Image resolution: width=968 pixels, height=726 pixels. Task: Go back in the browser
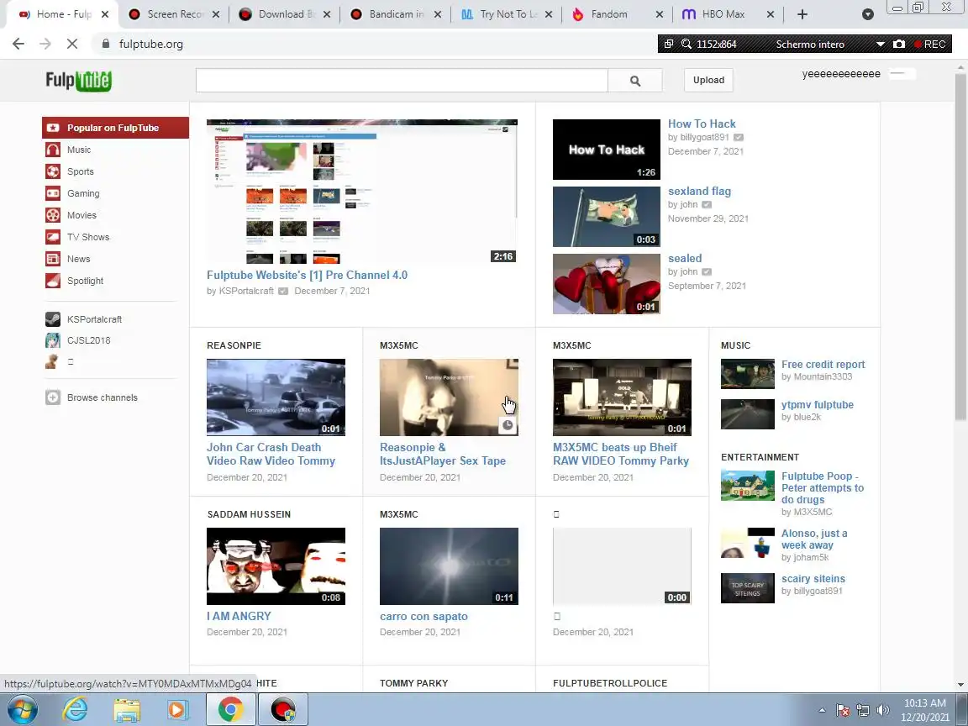(x=18, y=44)
